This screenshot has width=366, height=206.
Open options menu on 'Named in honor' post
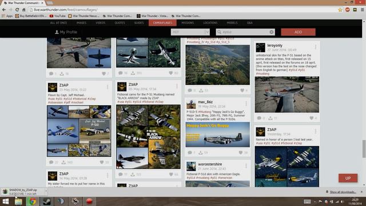316,131
